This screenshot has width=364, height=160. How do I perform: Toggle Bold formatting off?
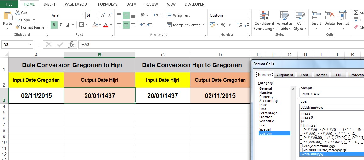[x=54, y=25]
